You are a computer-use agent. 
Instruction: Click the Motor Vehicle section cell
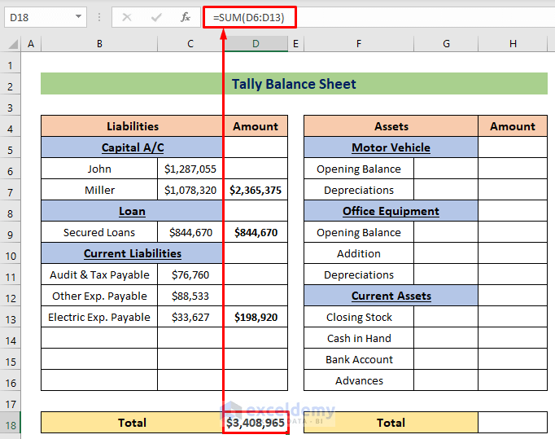pyautogui.click(x=391, y=147)
